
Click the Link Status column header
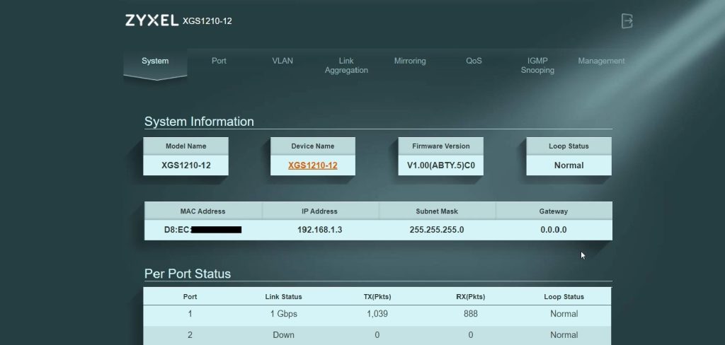283,297
